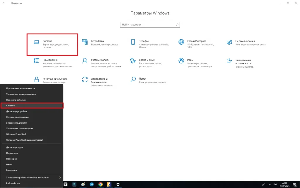Screen dimensions: 300x188
Task: Open the Обновление и безопасность icon
Action: click(85, 79)
